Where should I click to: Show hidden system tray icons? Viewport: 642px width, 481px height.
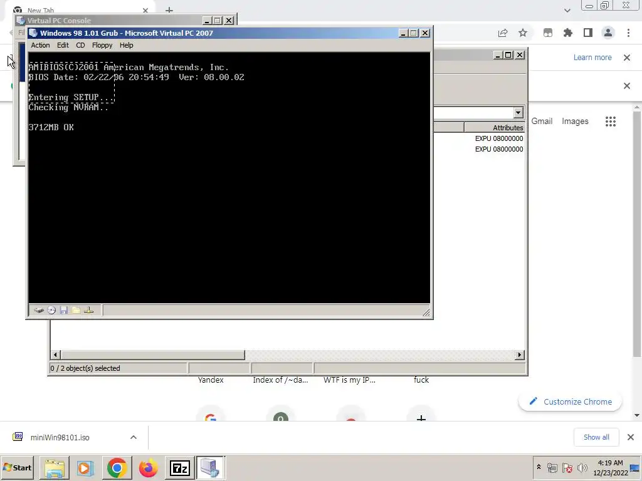click(539, 467)
